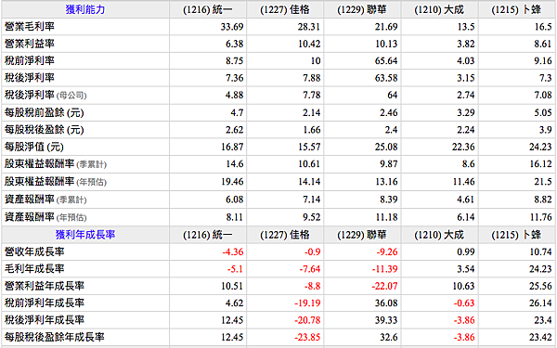Select 大成 稅前淨利年成長率 value -0.63
The image size is (557, 348).
tap(464, 303)
